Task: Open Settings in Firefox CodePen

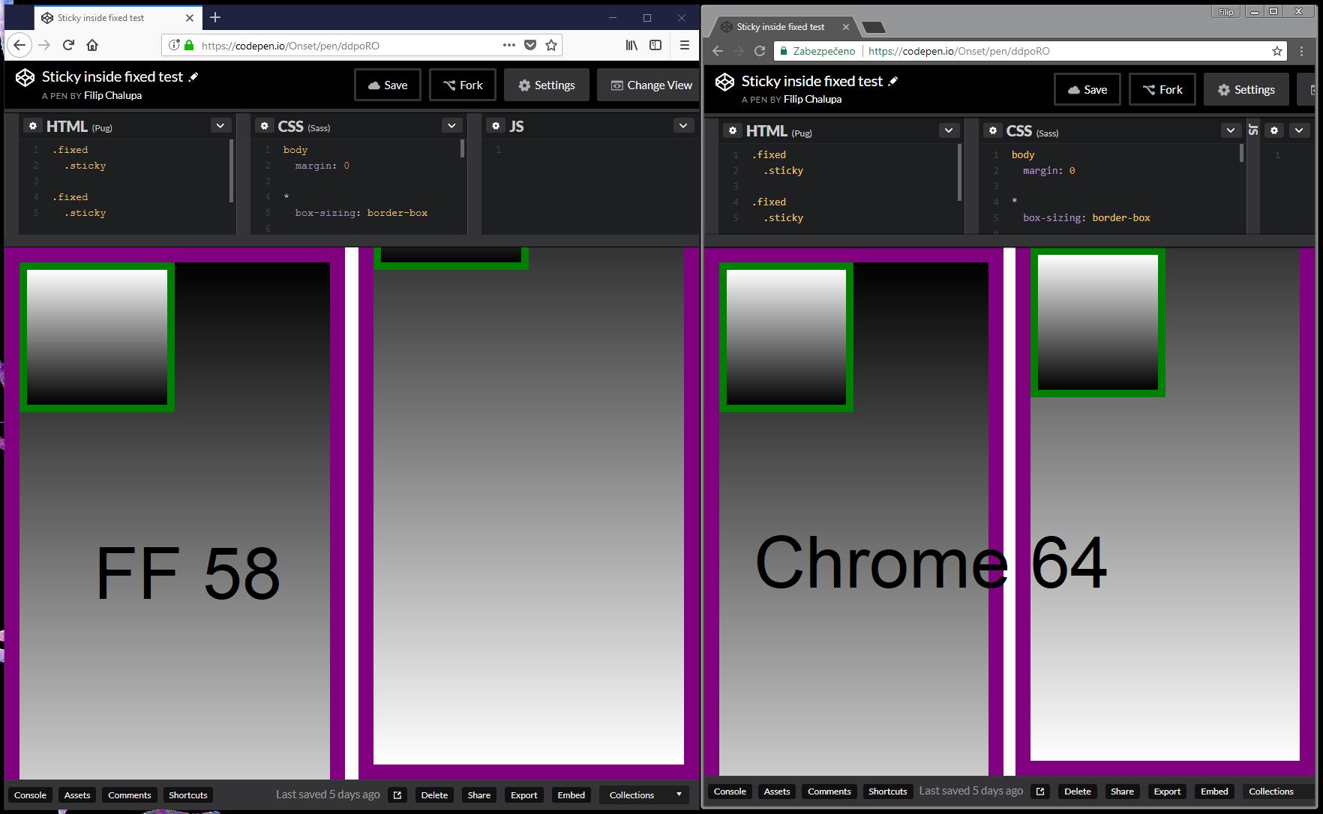Action: click(547, 85)
